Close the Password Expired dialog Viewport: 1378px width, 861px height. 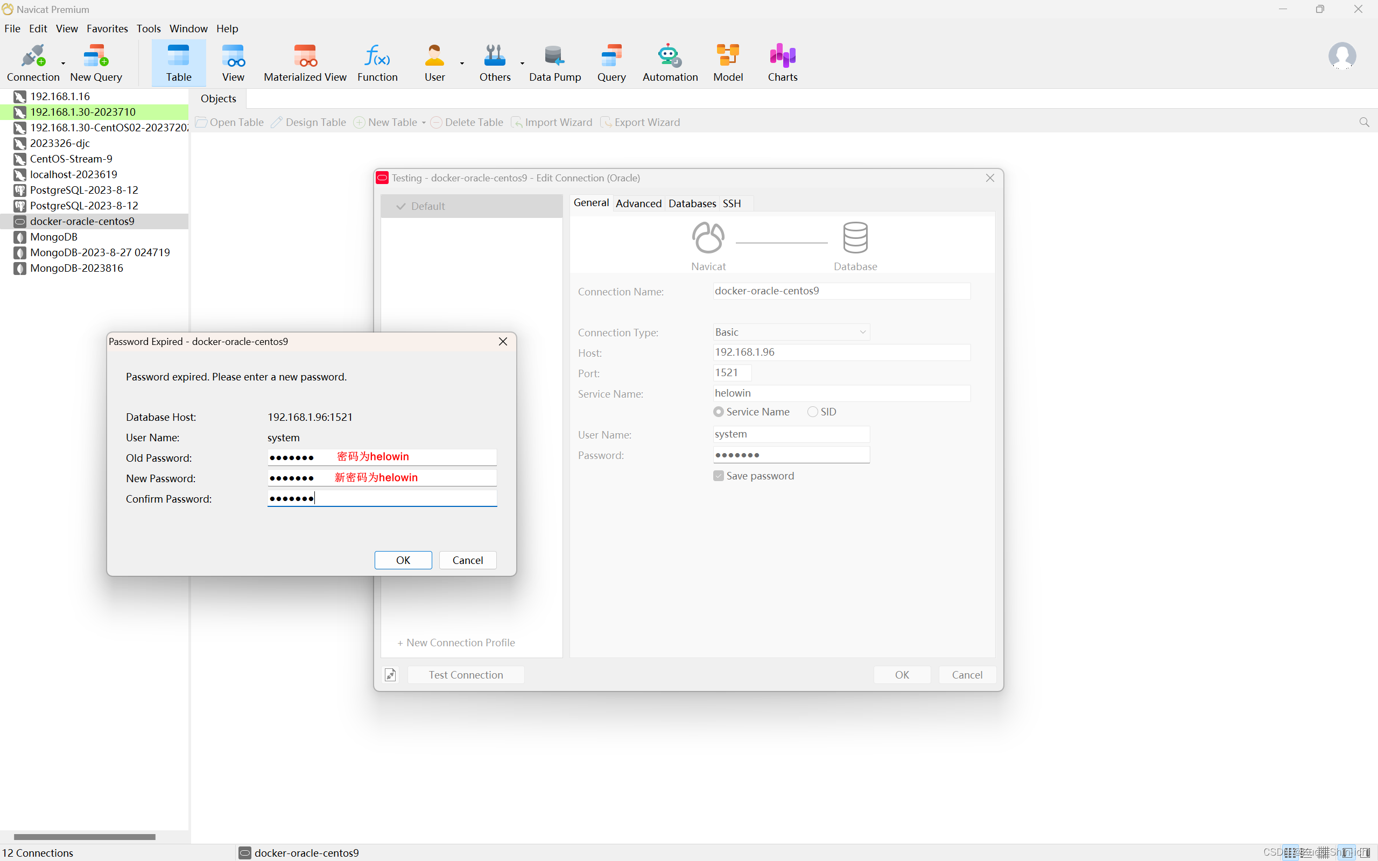(x=503, y=342)
